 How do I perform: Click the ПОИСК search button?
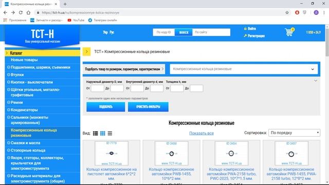pos(184,32)
